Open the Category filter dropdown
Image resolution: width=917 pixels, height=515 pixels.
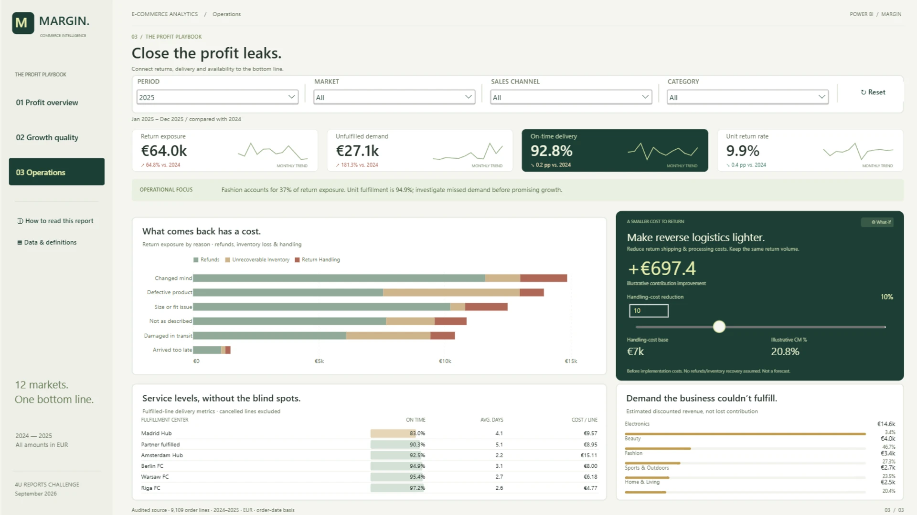click(747, 97)
